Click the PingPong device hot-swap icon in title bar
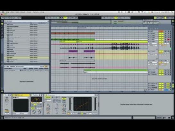Viewport: 175px width, 131px height. [x=40, y=95]
